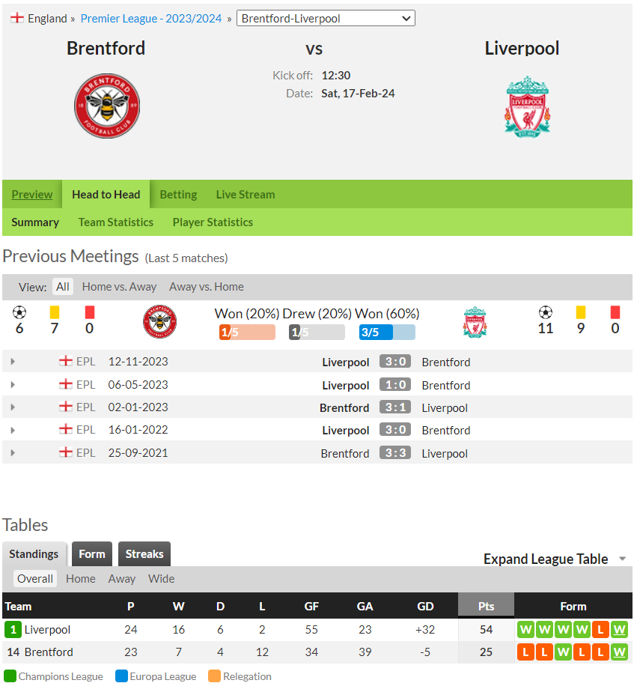Click small Liverpool badge in meetings summary
This screenshot has width=634, height=695.
click(x=475, y=322)
